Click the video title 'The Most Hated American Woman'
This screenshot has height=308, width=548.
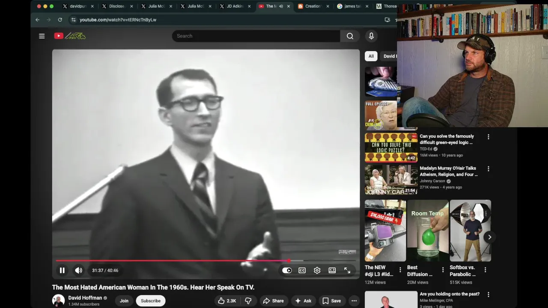(153, 287)
